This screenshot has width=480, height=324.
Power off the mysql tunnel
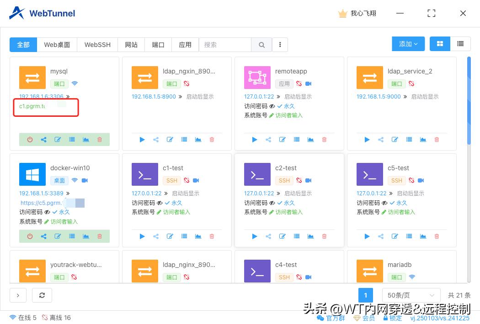click(x=30, y=139)
